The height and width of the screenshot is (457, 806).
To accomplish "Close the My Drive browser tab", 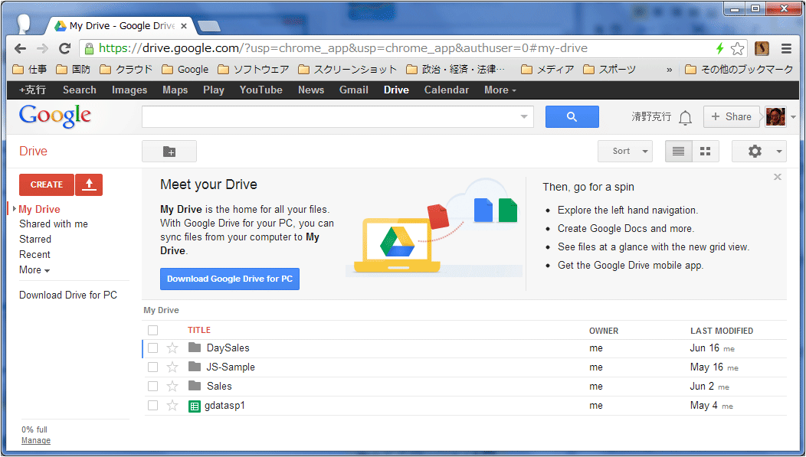I will click(x=184, y=26).
